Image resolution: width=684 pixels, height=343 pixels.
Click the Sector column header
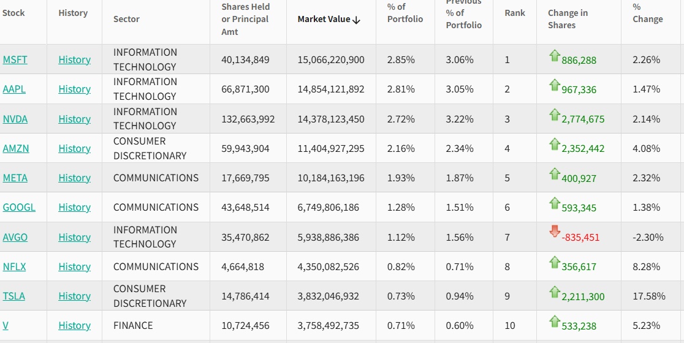126,19
